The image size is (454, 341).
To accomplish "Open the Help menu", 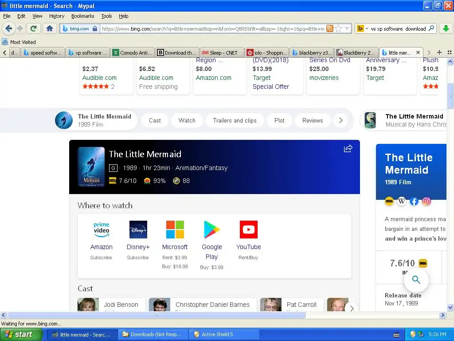I will point(124,16).
